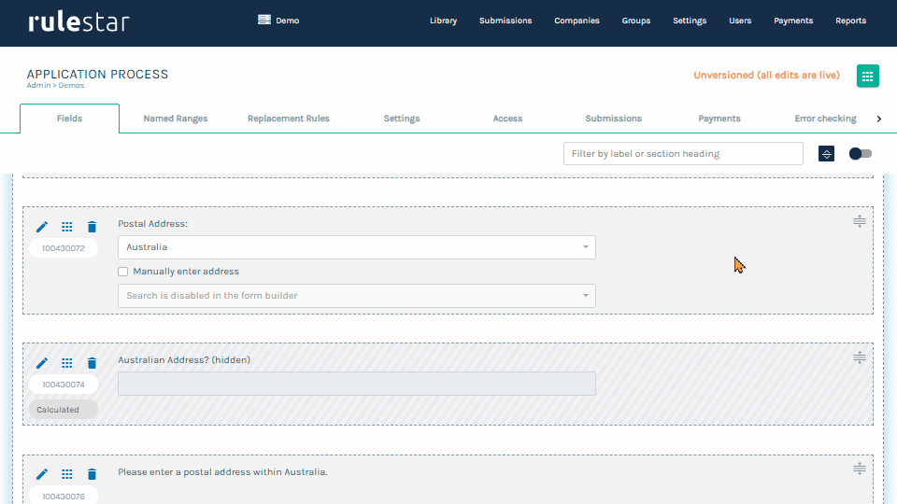The image size is (897, 504).
Task: Delete the Australian Address? (hidden) field
Action: coord(93,363)
